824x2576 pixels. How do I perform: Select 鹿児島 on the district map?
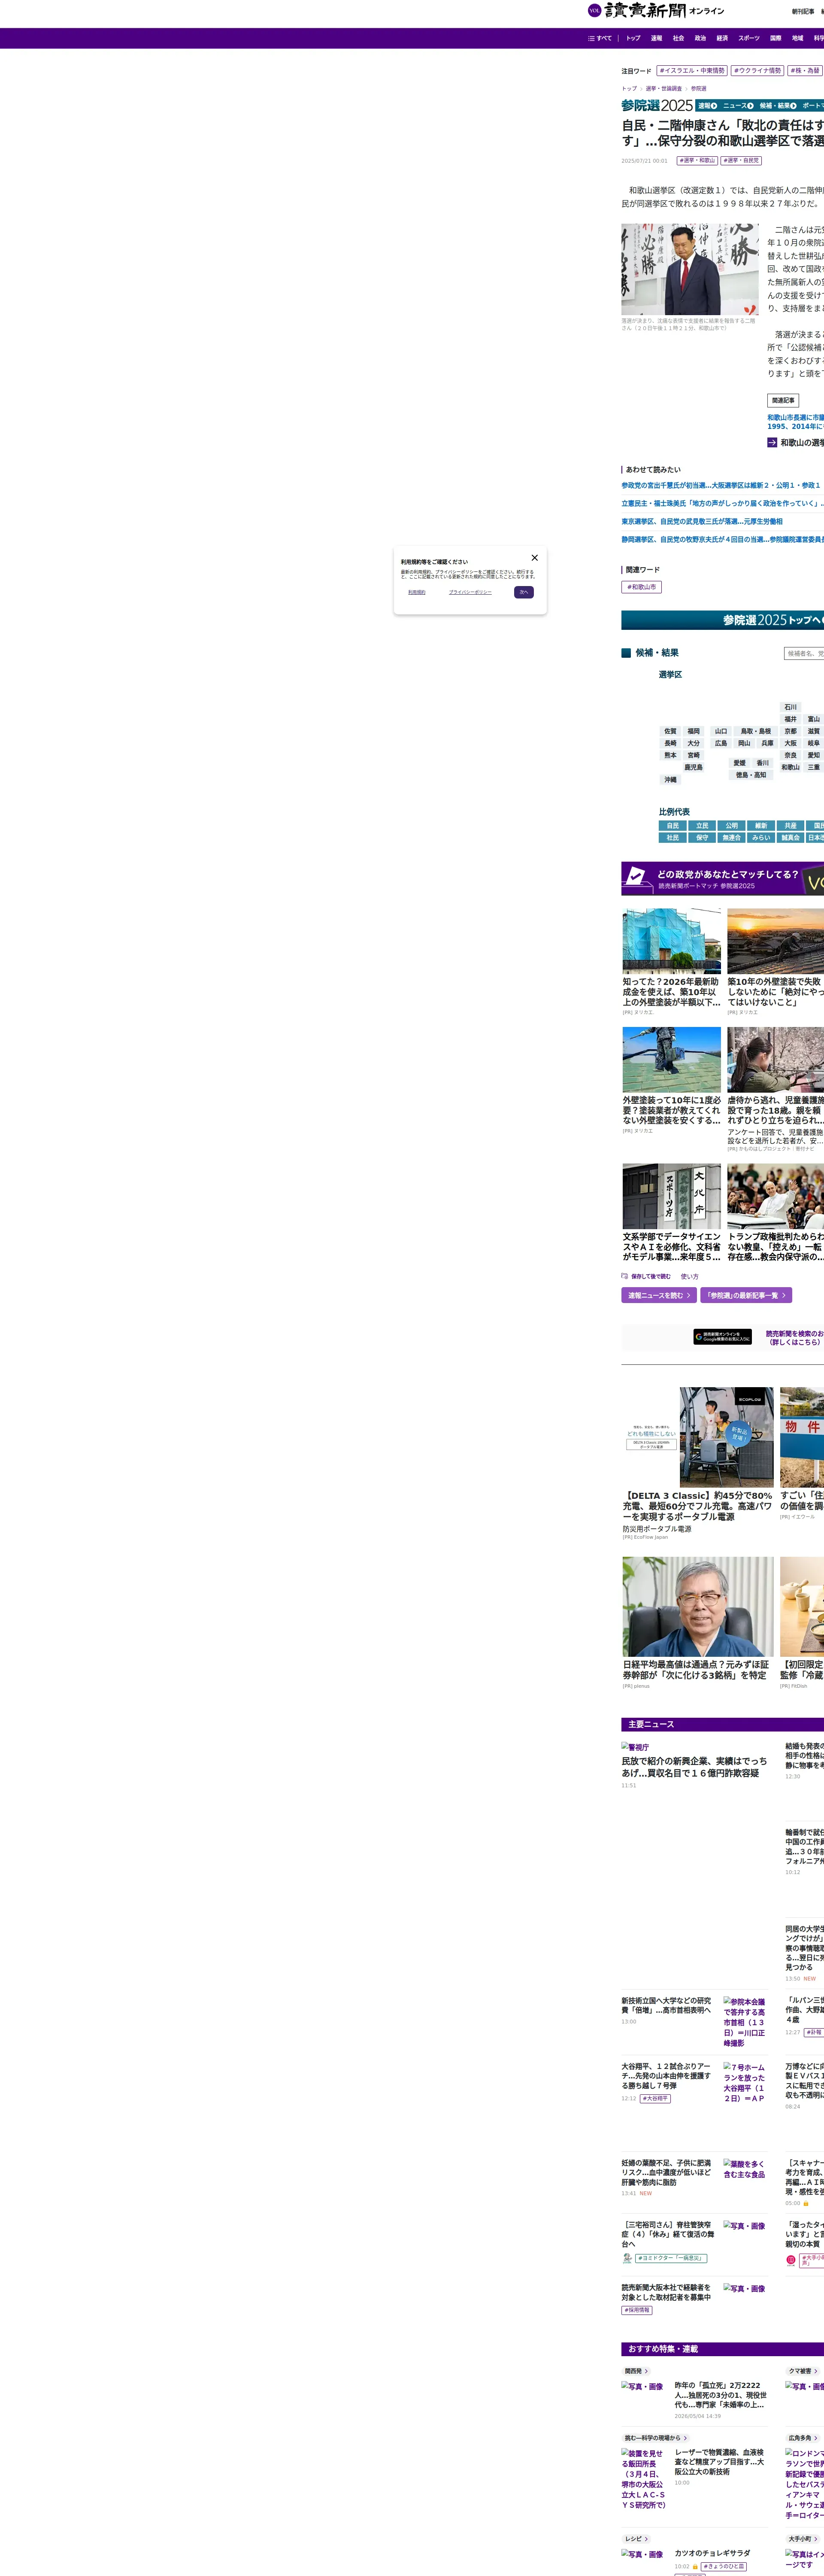click(693, 767)
